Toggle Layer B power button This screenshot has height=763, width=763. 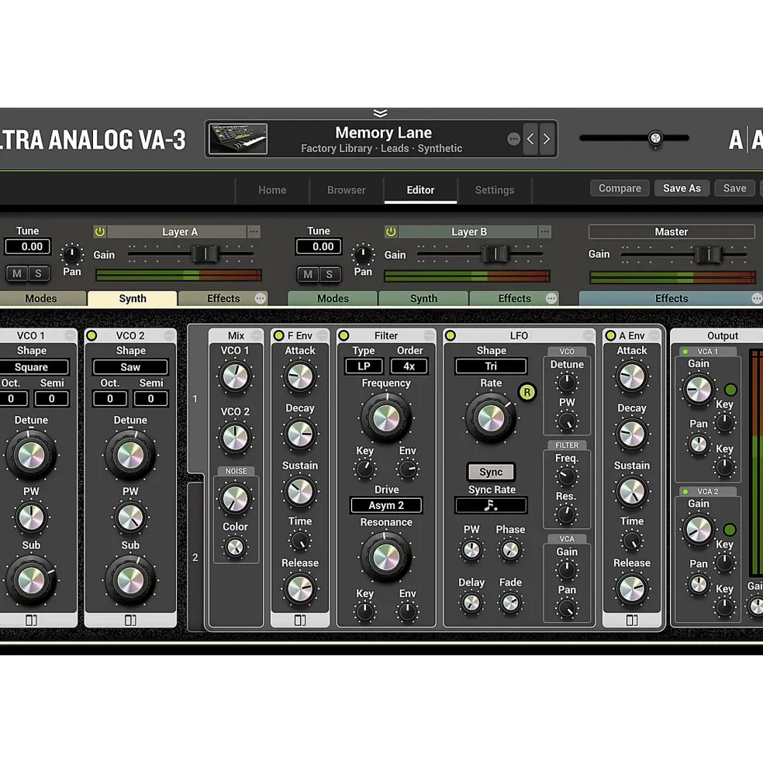tap(391, 232)
